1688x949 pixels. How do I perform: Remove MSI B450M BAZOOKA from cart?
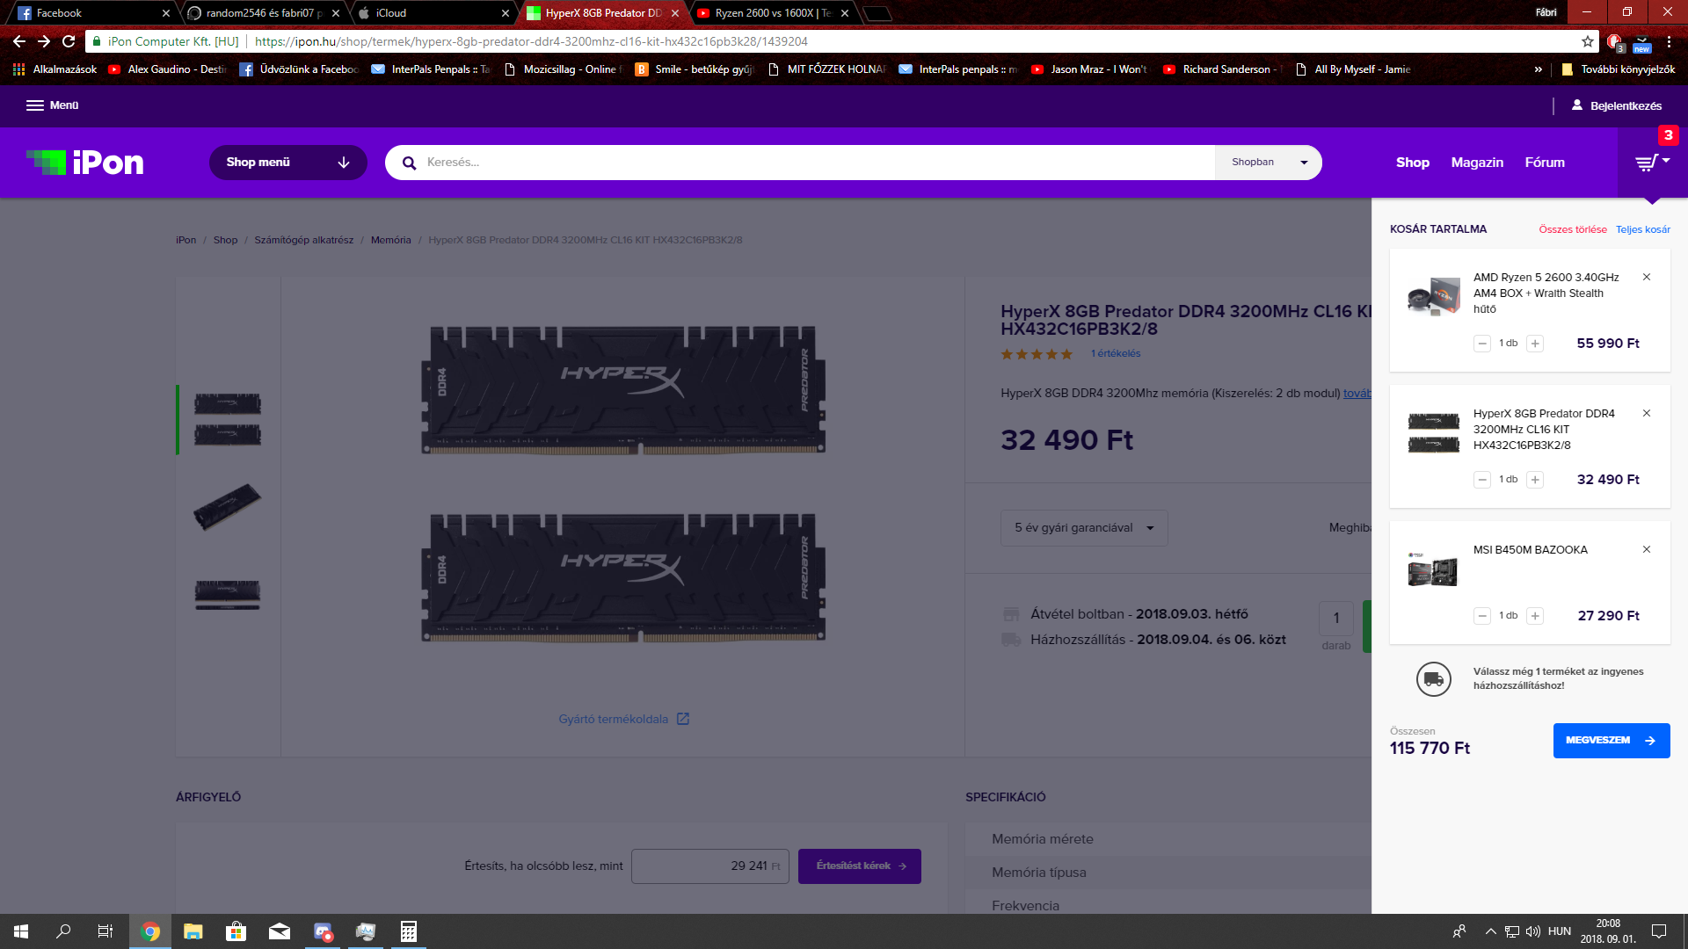[1647, 549]
